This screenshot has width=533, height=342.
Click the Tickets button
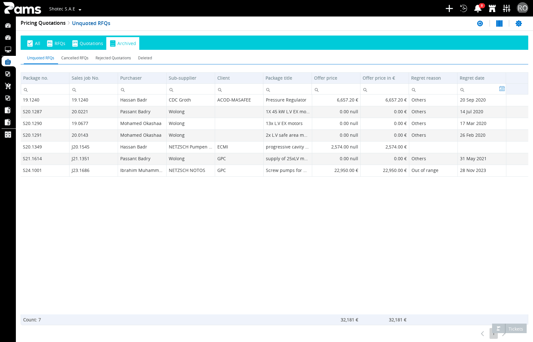pos(509,329)
